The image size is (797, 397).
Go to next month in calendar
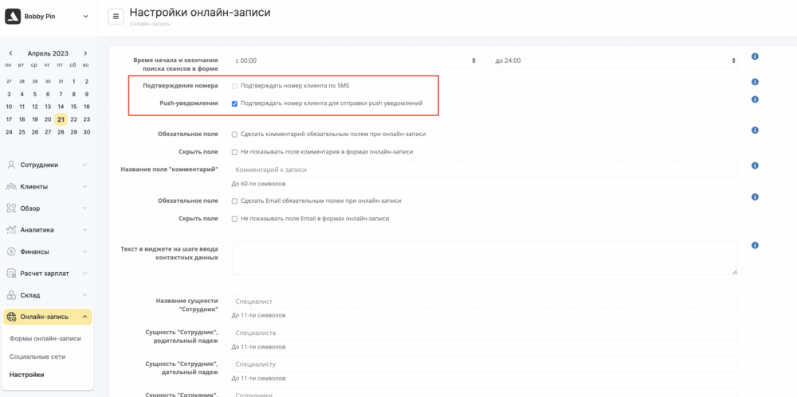85,53
